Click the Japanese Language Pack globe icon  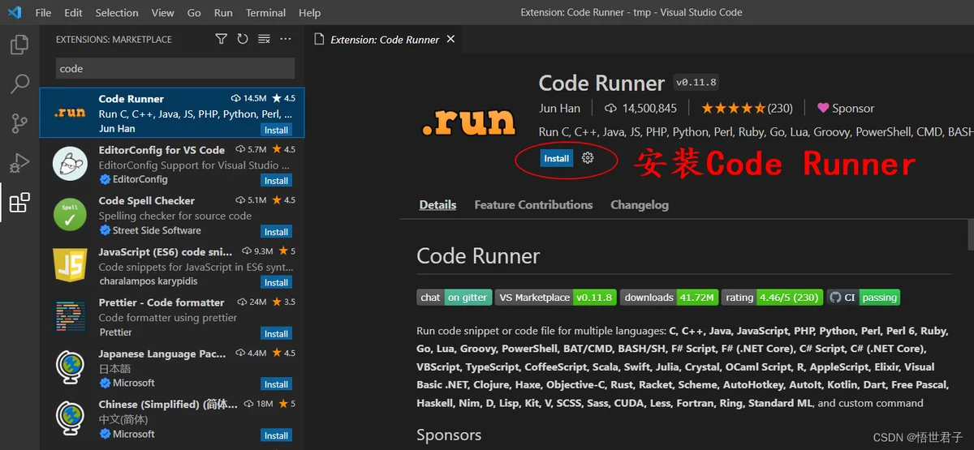click(70, 367)
